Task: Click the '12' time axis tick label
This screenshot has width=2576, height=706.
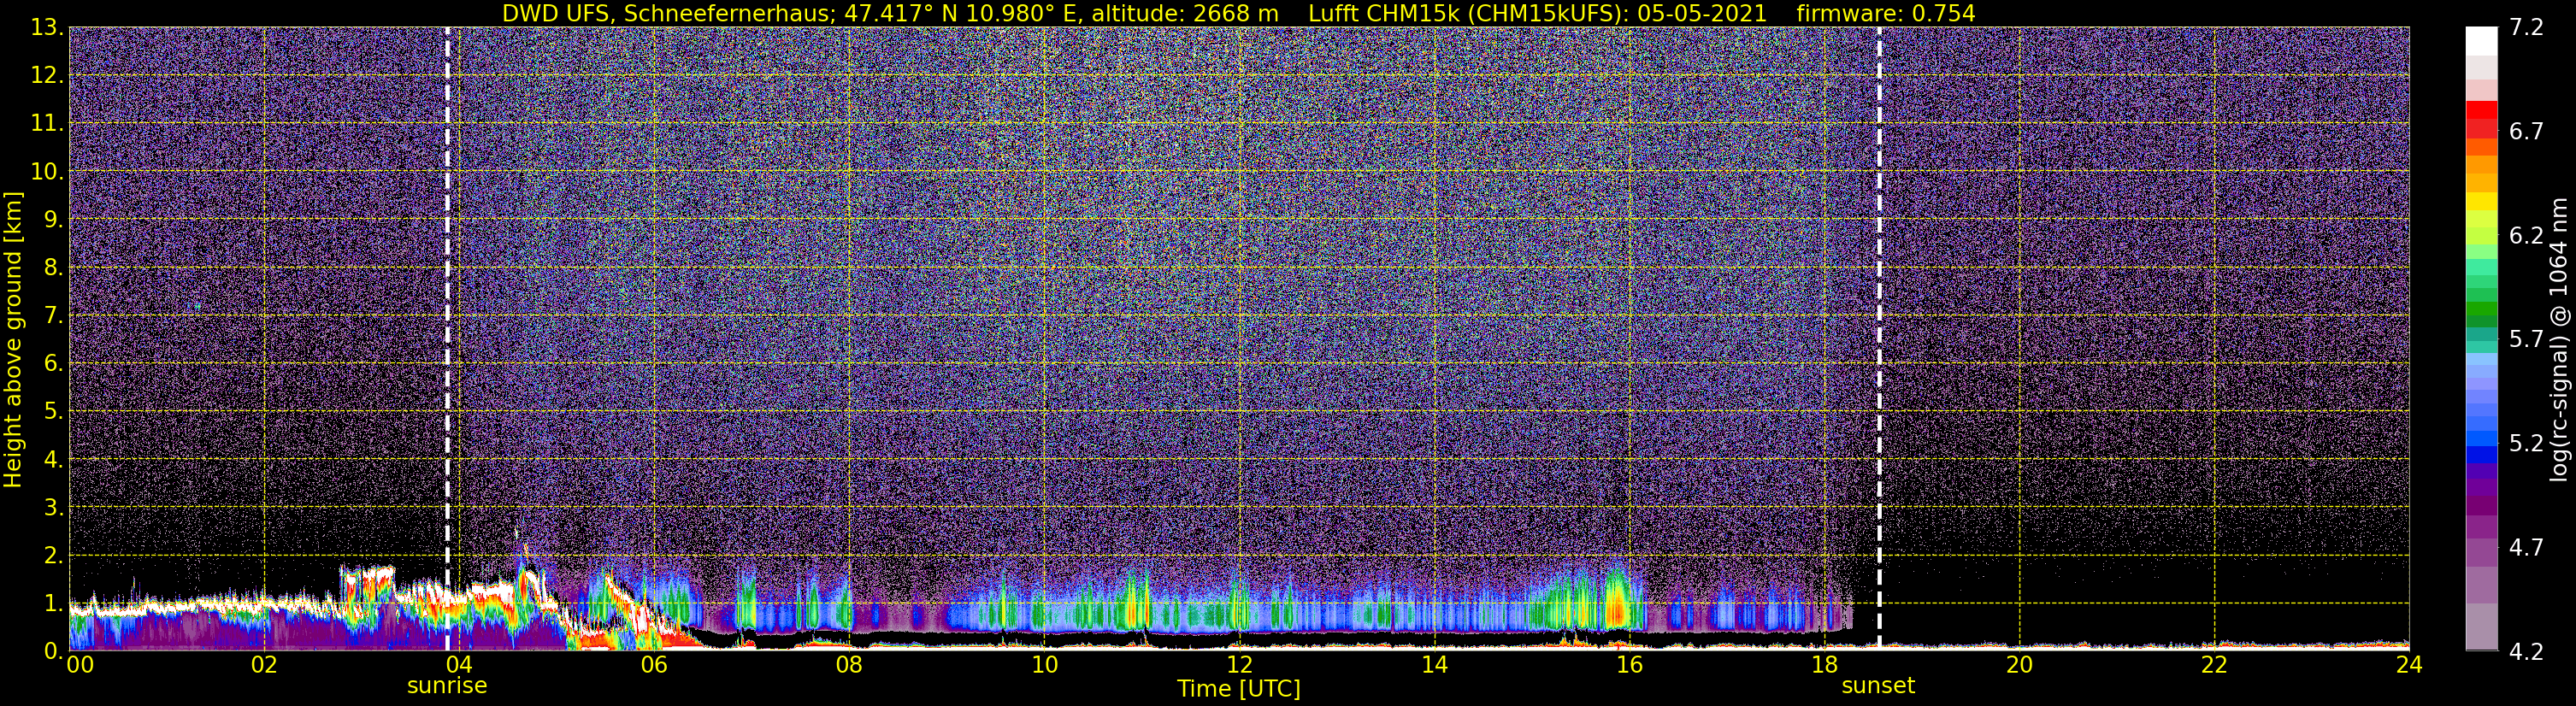Action: (x=1239, y=665)
